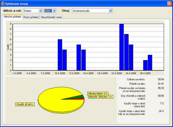The image size is (173, 127).
Task: Expand the Stroj machine dropdown arrow
Action: point(111,11)
